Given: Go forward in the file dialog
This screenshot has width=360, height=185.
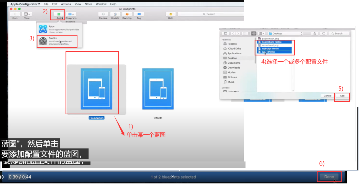Looking at the screenshot, I should 238,34.
